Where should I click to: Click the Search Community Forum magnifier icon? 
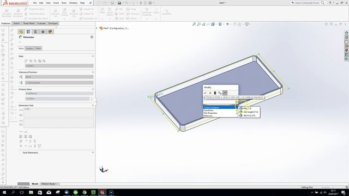[x=322, y=3]
